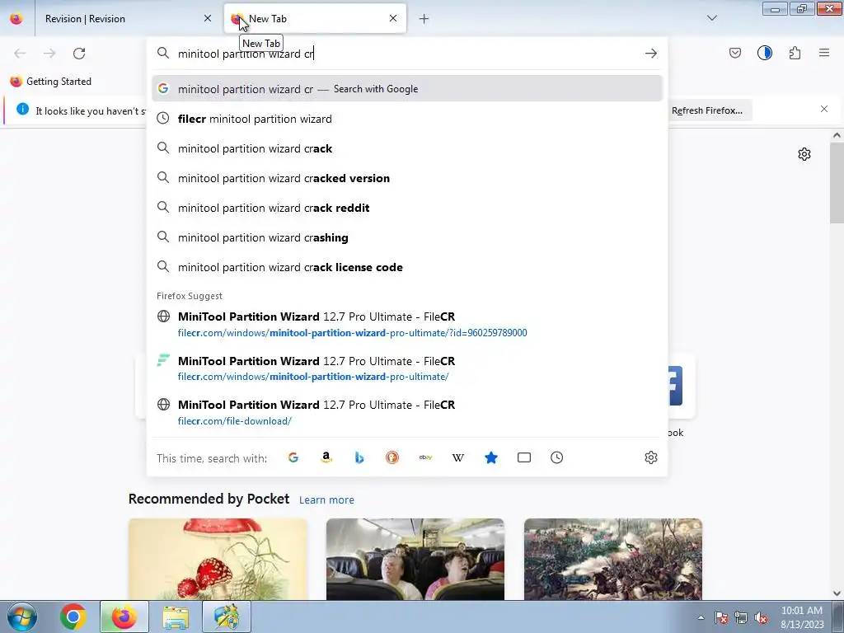This screenshot has width=844, height=633.
Task: Click in the address bar text field
Action: pyautogui.click(x=406, y=54)
